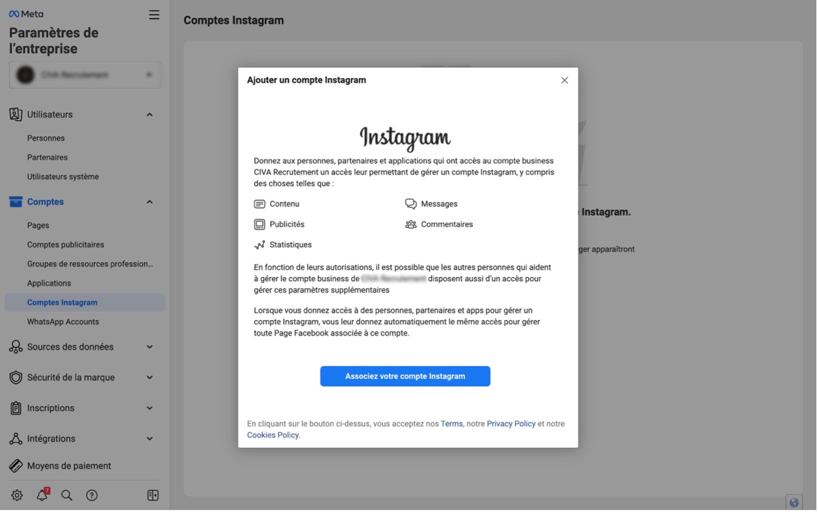
Task: Open the business account selector dropdown
Action: click(x=85, y=75)
